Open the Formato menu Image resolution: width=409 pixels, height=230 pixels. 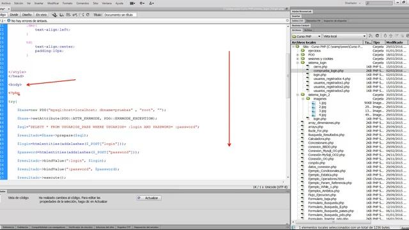click(x=68, y=3)
